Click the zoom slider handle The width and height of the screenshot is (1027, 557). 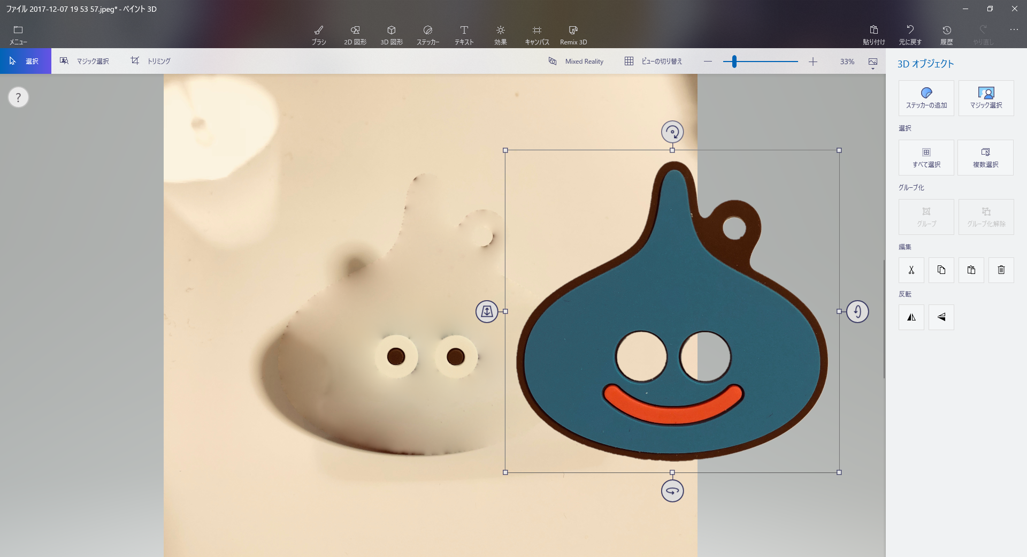[734, 62]
